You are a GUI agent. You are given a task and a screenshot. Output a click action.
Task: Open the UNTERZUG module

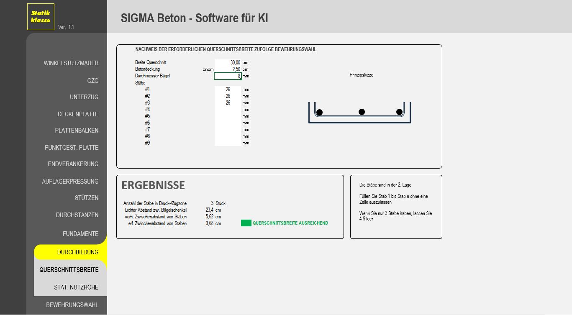(x=84, y=97)
